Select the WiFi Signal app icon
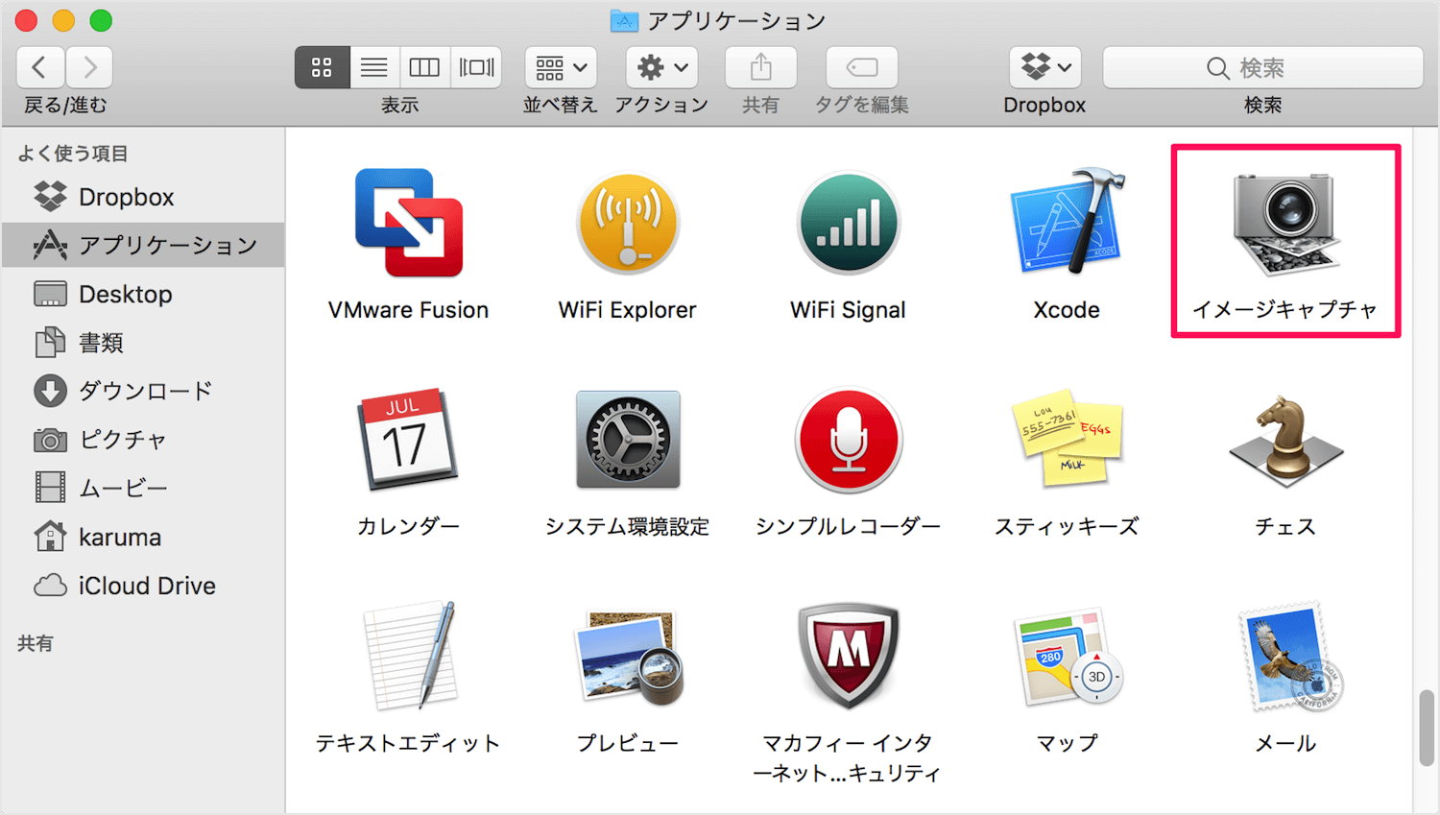This screenshot has height=815, width=1440. 848,223
